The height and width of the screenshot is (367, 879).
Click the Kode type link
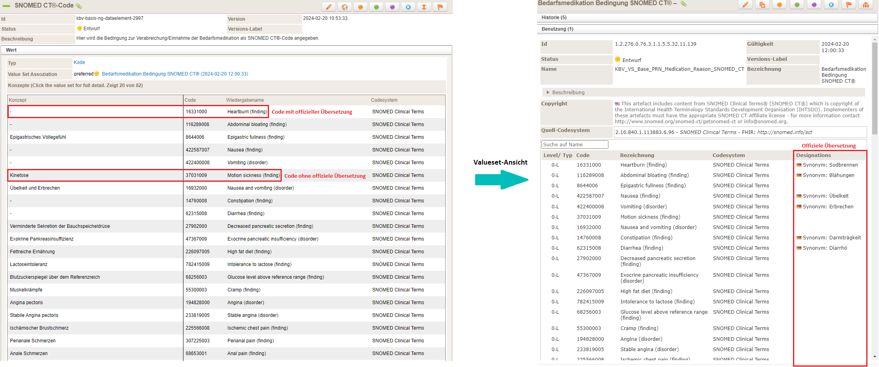click(x=79, y=62)
